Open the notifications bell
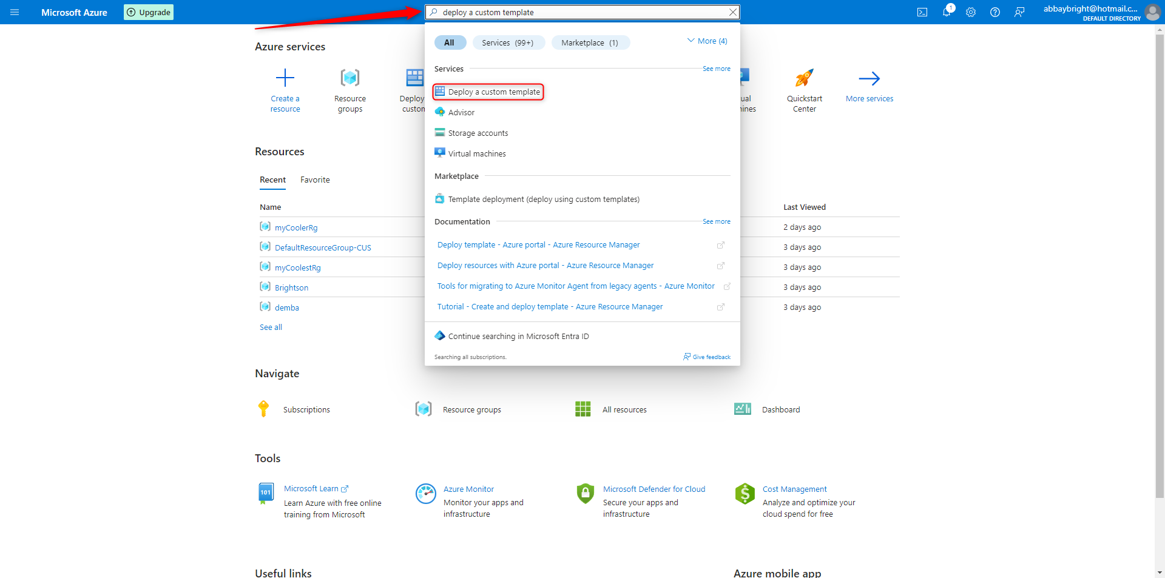Image resolution: width=1165 pixels, height=578 pixels. tap(947, 12)
